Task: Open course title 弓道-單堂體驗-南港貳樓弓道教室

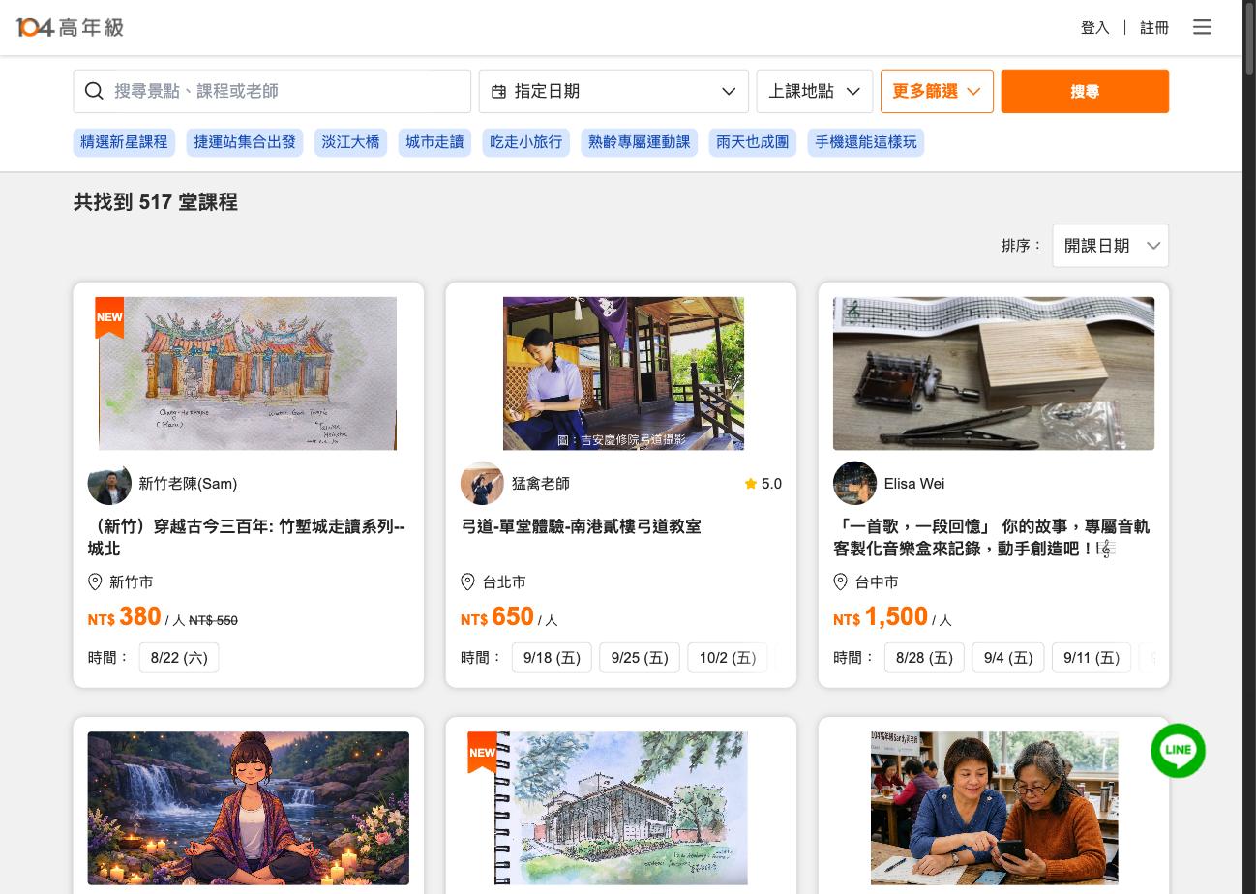Action: (x=581, y=526)
